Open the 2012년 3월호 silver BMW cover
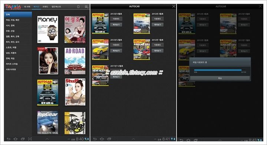 [x=142, y=23]
